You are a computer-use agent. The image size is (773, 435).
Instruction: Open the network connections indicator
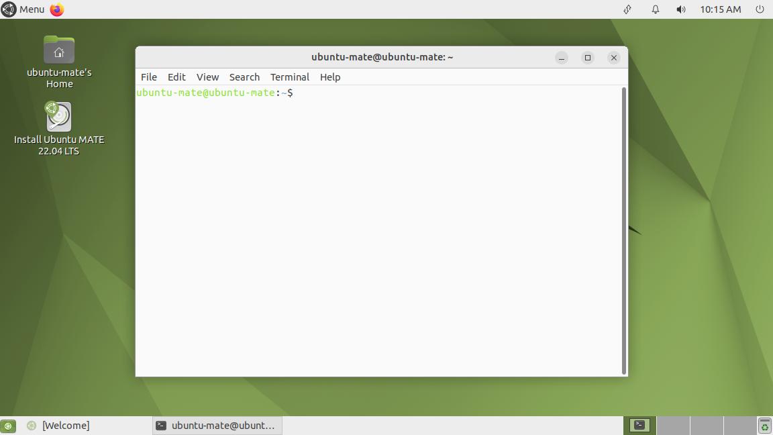click(627, 9)
